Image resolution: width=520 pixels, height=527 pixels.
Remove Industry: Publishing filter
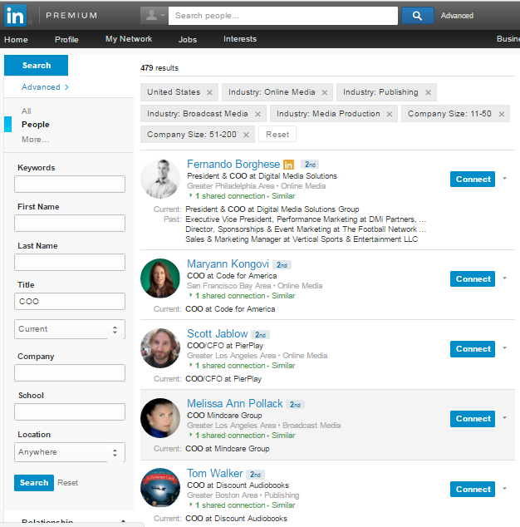tap(428, 92)
